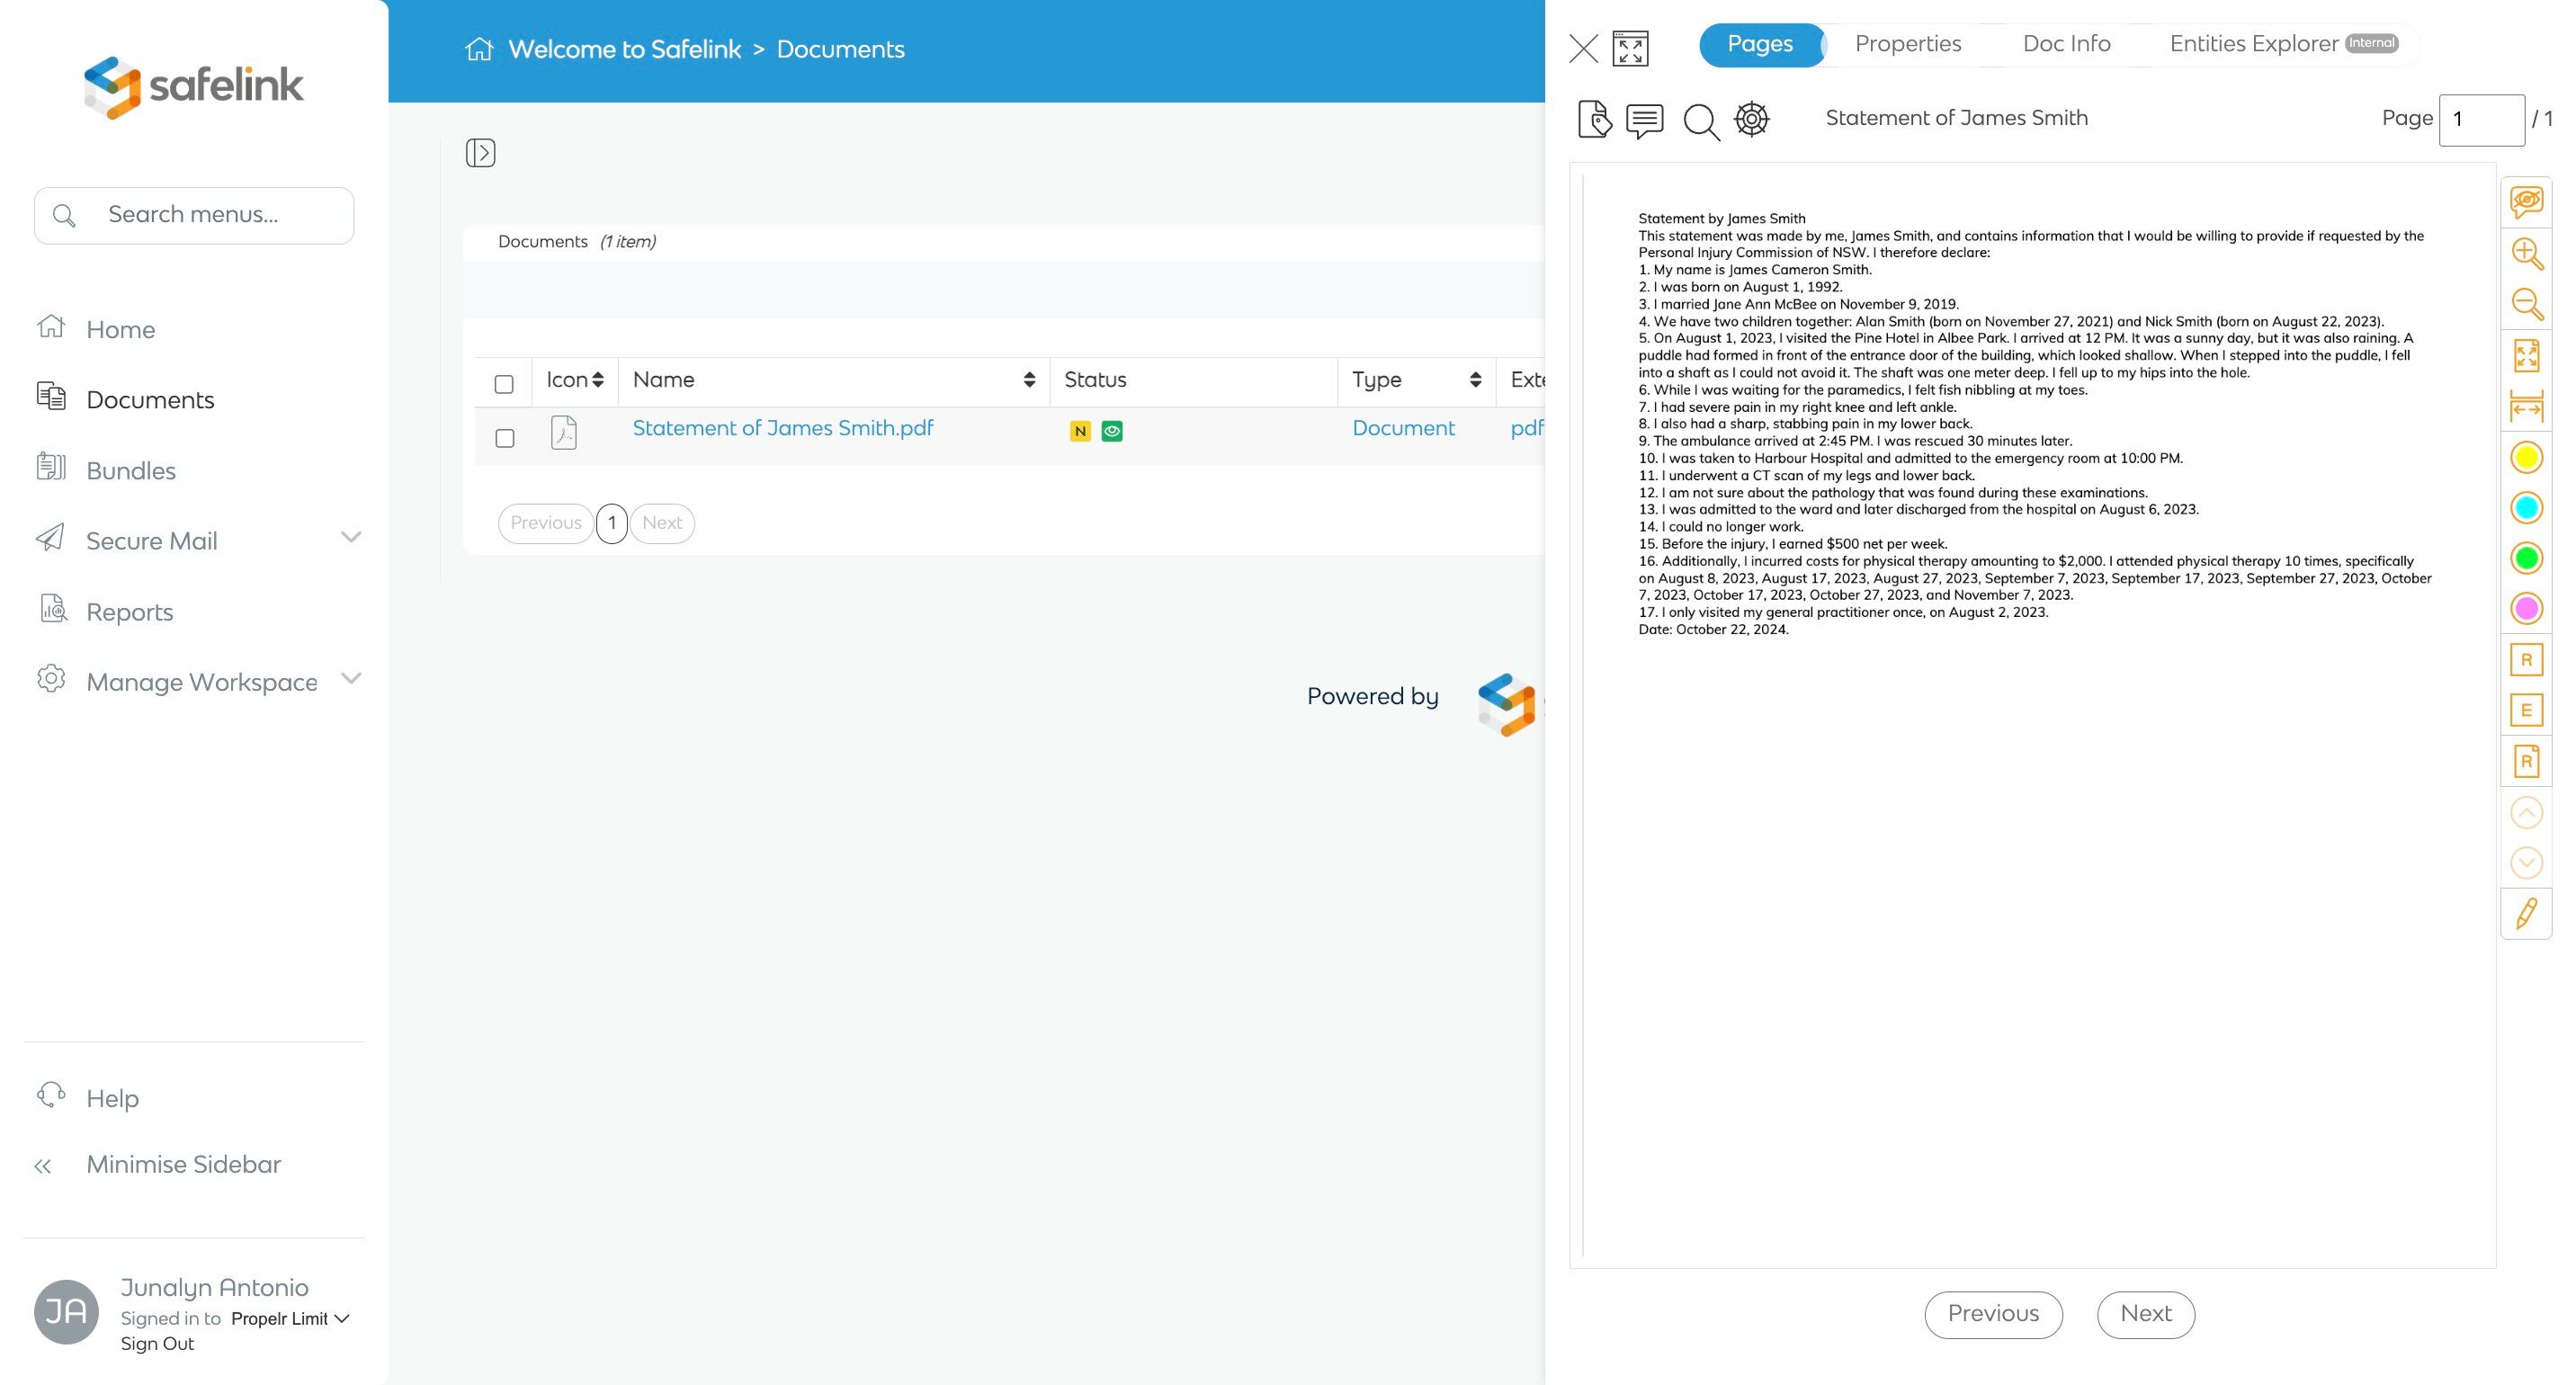Open the Propelr Limit workspace dropdown
The image size is (2576, 1385).
tap(290, 1318)
